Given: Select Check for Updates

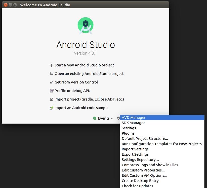Looking at the screenshot, I should click(162, 186).
